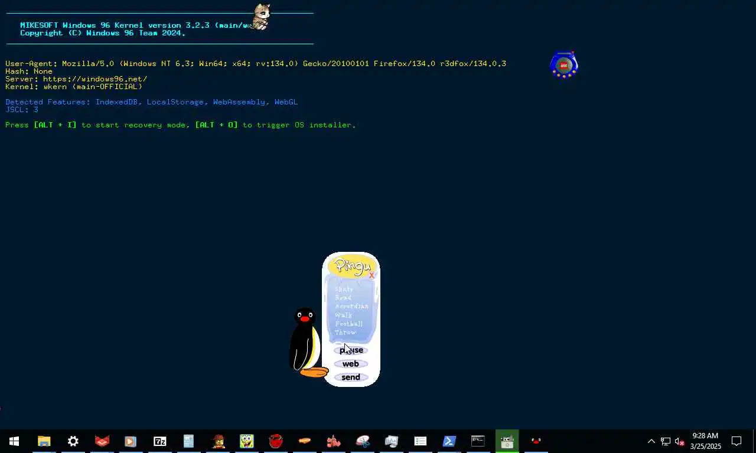Open PowerShell from the taskbar

click(449, 441)
